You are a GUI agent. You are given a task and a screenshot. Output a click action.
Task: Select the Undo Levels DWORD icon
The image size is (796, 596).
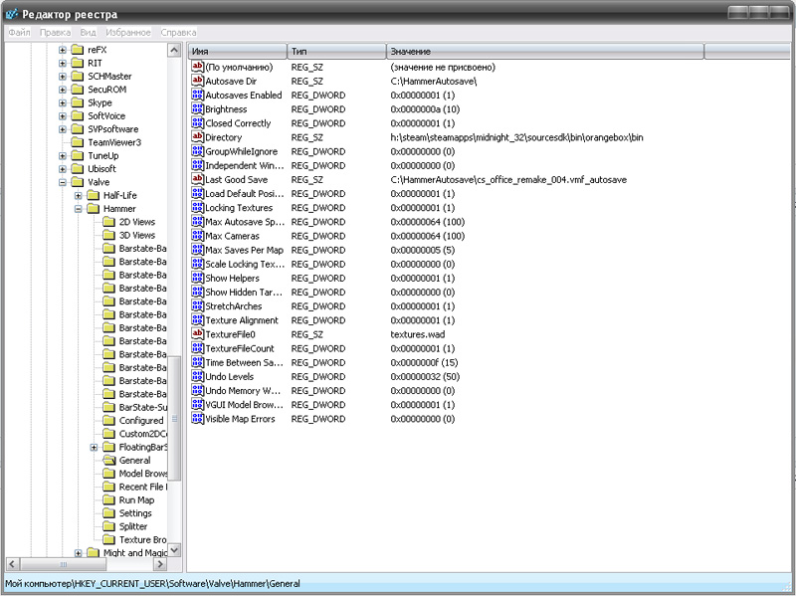click(197, 377)
